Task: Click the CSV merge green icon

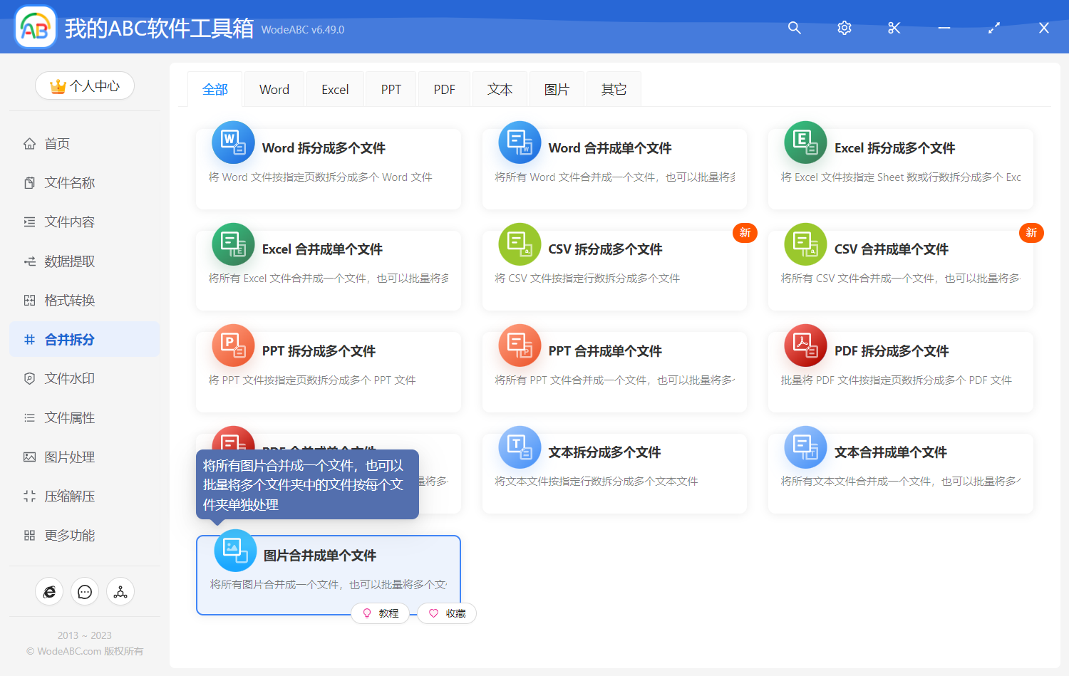Action: pyautogui.click(x=805, y=244)
